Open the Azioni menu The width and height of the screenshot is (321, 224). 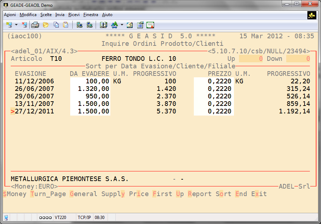(x=10, y=15)
